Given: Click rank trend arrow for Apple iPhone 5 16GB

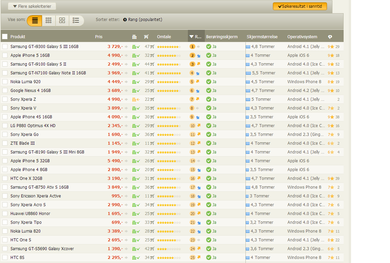Looking at the screenshot, I should [198, 56].
